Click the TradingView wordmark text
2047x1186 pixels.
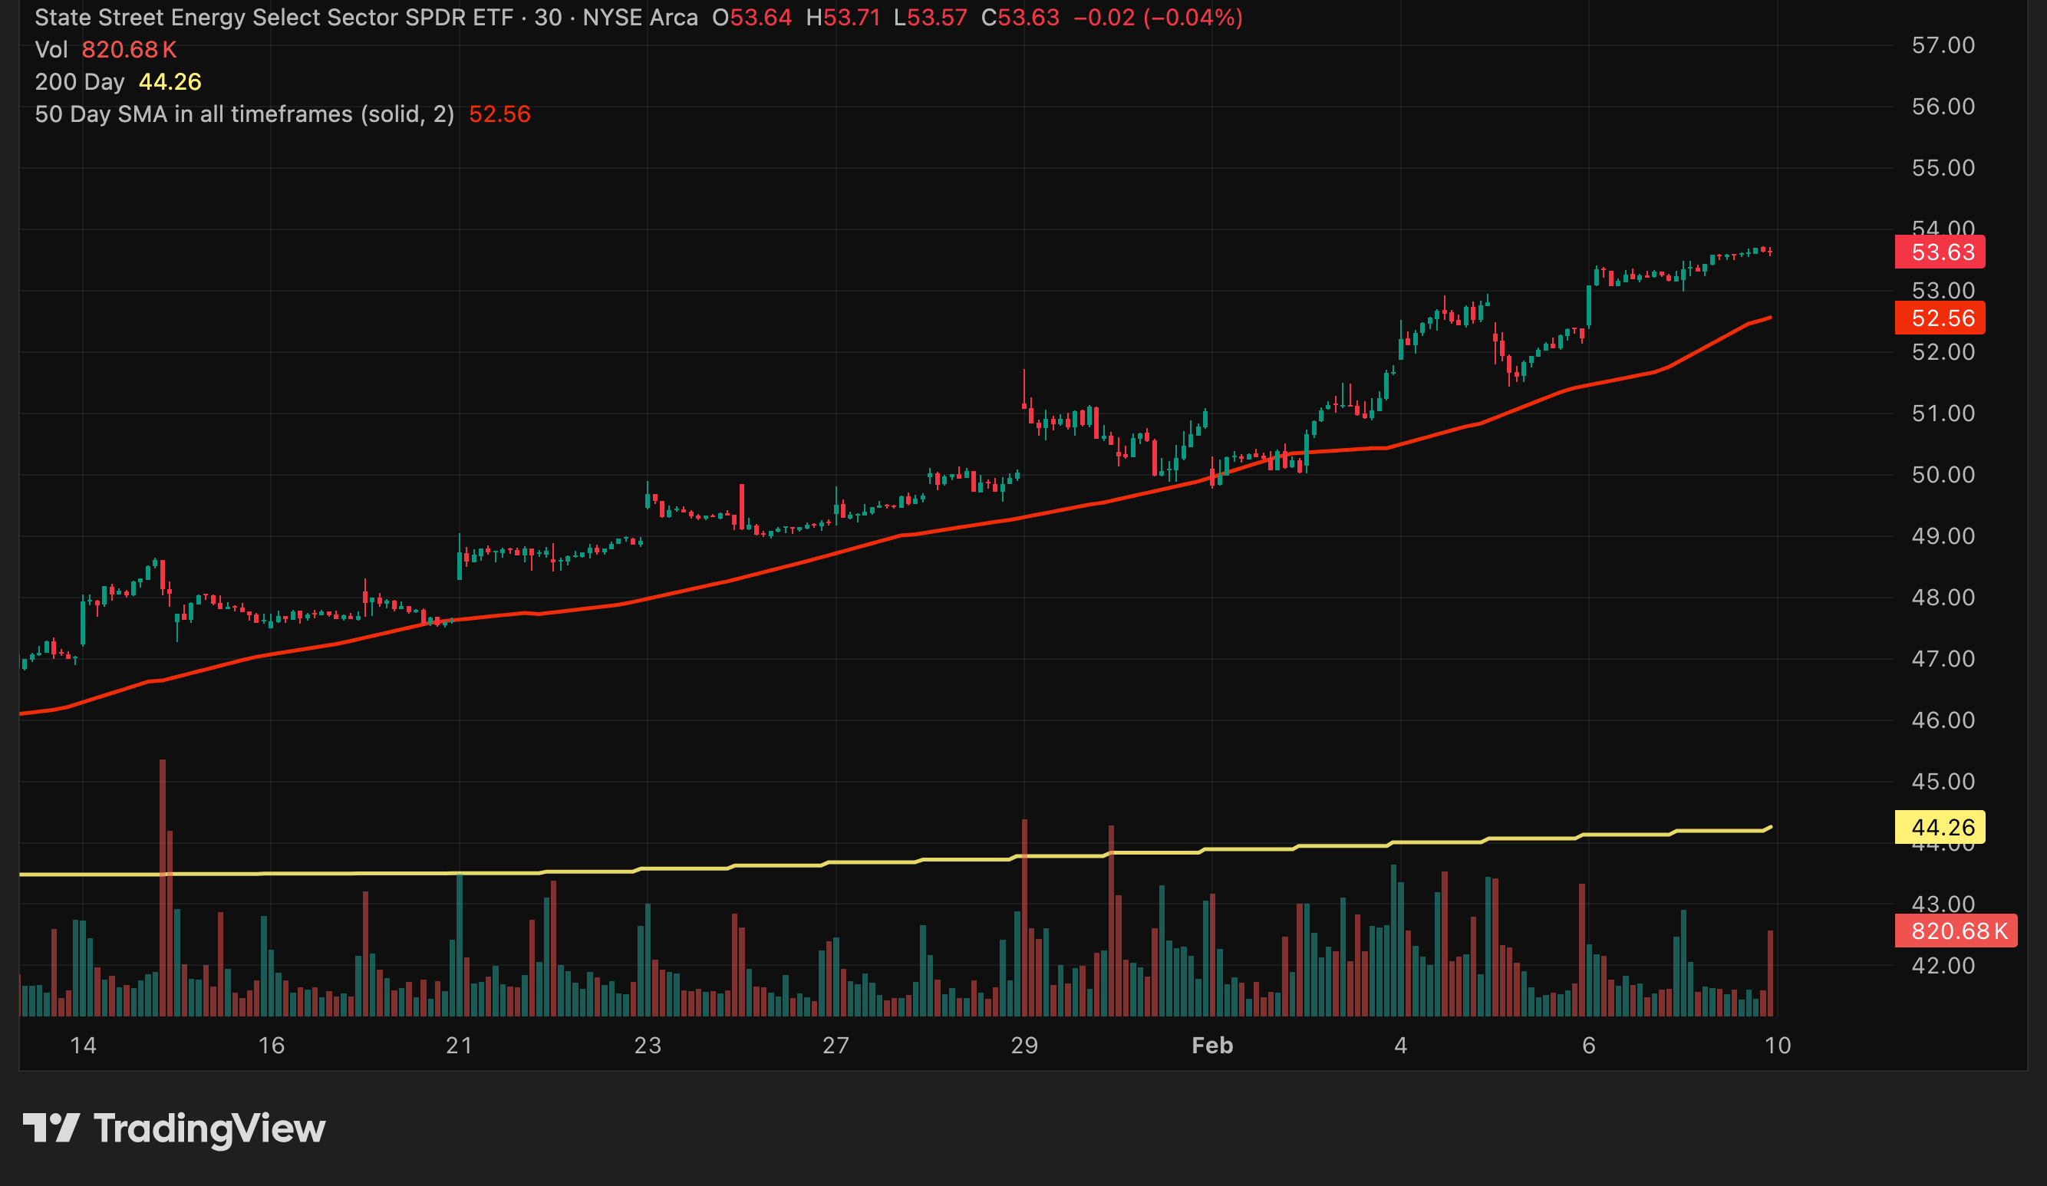click(x=209, y=1129)
